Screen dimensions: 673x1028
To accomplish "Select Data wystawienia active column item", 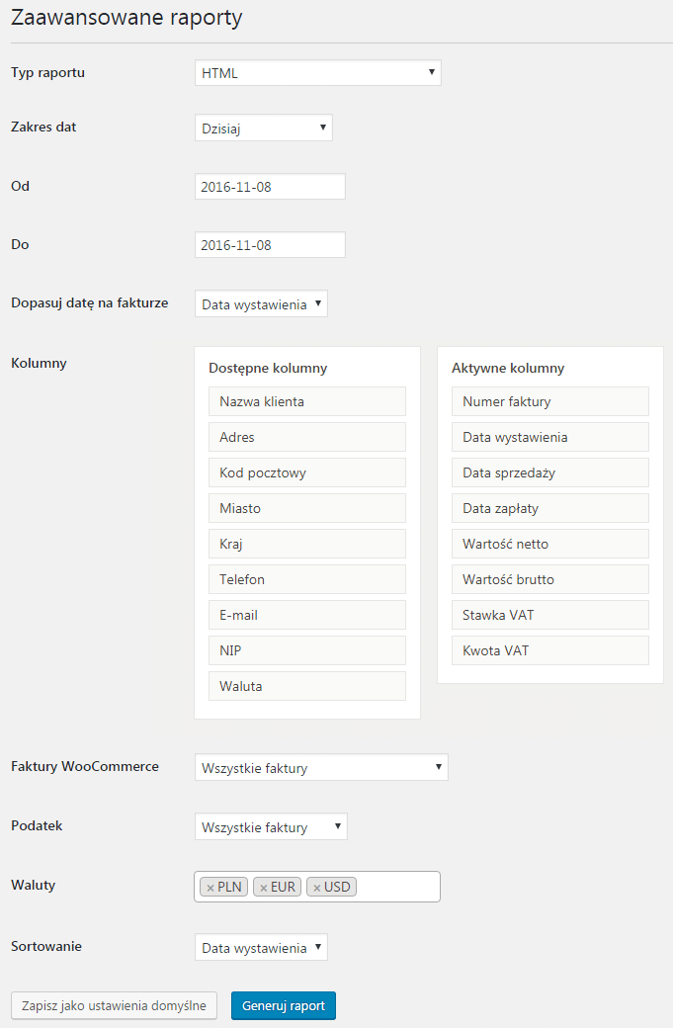I will pyautogui.click(x=550, y=437).
